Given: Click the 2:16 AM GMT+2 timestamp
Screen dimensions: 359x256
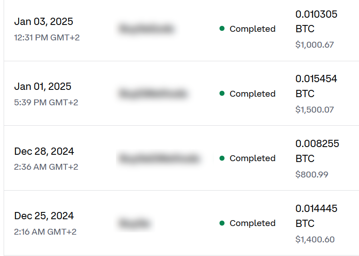Looking at the screenshot, I should [45, 232].
